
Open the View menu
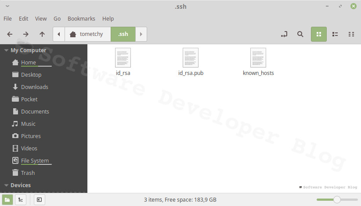tap(41, 18)
